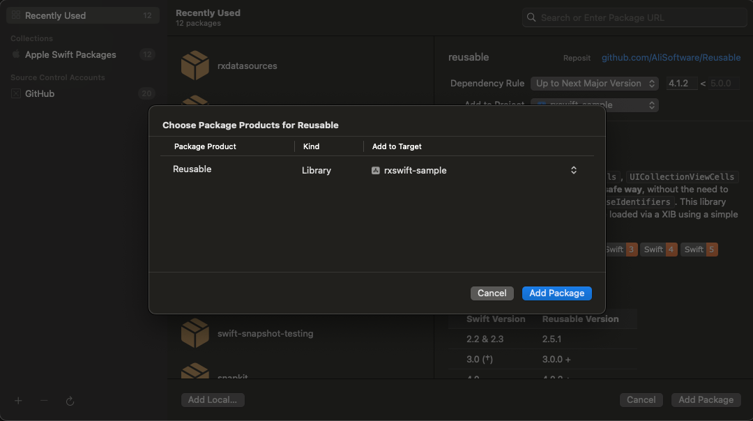Click Cancel in the Choose Package Products dialog
753x421 pixels.
[492, 293]
